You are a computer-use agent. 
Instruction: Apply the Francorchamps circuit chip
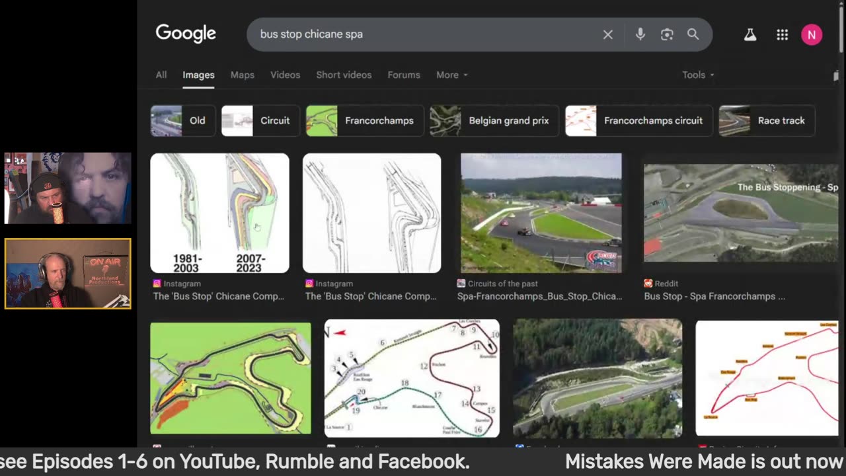[x=638, y=120]
